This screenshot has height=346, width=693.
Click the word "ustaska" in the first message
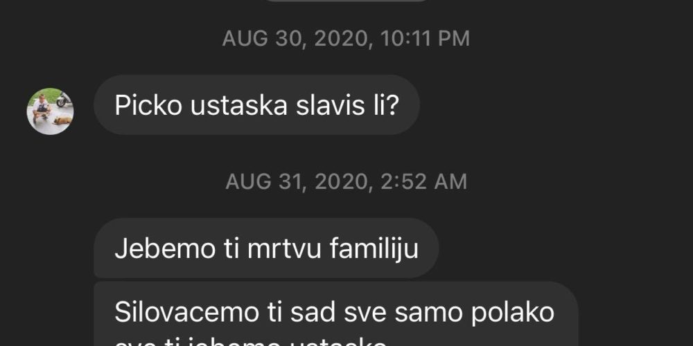(x=238, y=106)
